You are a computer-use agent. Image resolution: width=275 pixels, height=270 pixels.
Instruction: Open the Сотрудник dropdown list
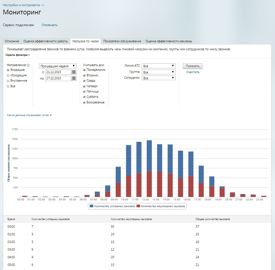tap(158, 78)
